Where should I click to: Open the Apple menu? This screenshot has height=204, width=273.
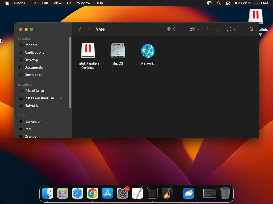pos(7,3)
